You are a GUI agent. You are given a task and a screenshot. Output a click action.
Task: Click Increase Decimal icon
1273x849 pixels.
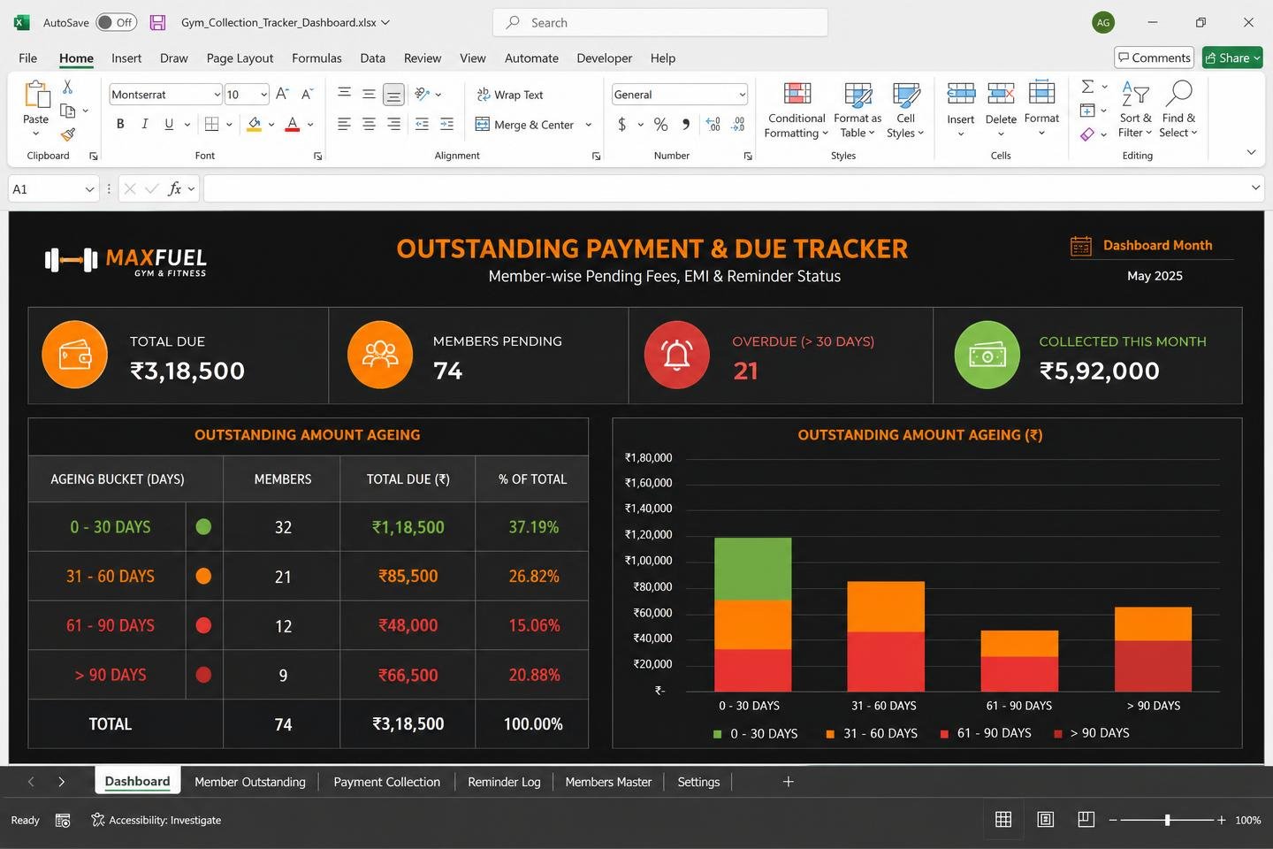tap(713, 125)
